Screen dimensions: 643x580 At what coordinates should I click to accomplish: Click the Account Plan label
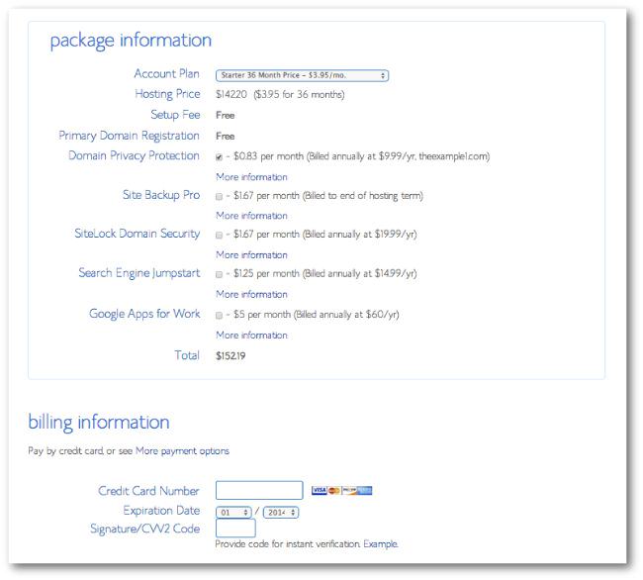(166, 74)
